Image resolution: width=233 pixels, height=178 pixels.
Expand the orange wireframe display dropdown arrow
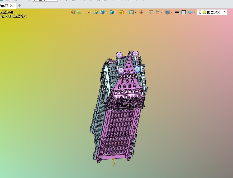(126, 12)
